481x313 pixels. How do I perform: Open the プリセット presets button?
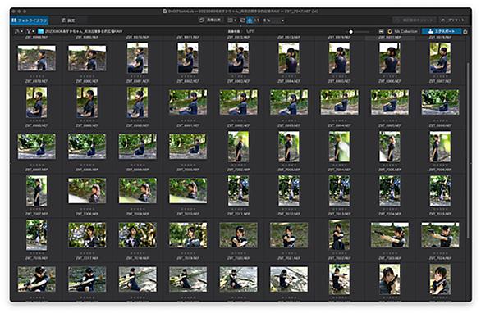453,20
